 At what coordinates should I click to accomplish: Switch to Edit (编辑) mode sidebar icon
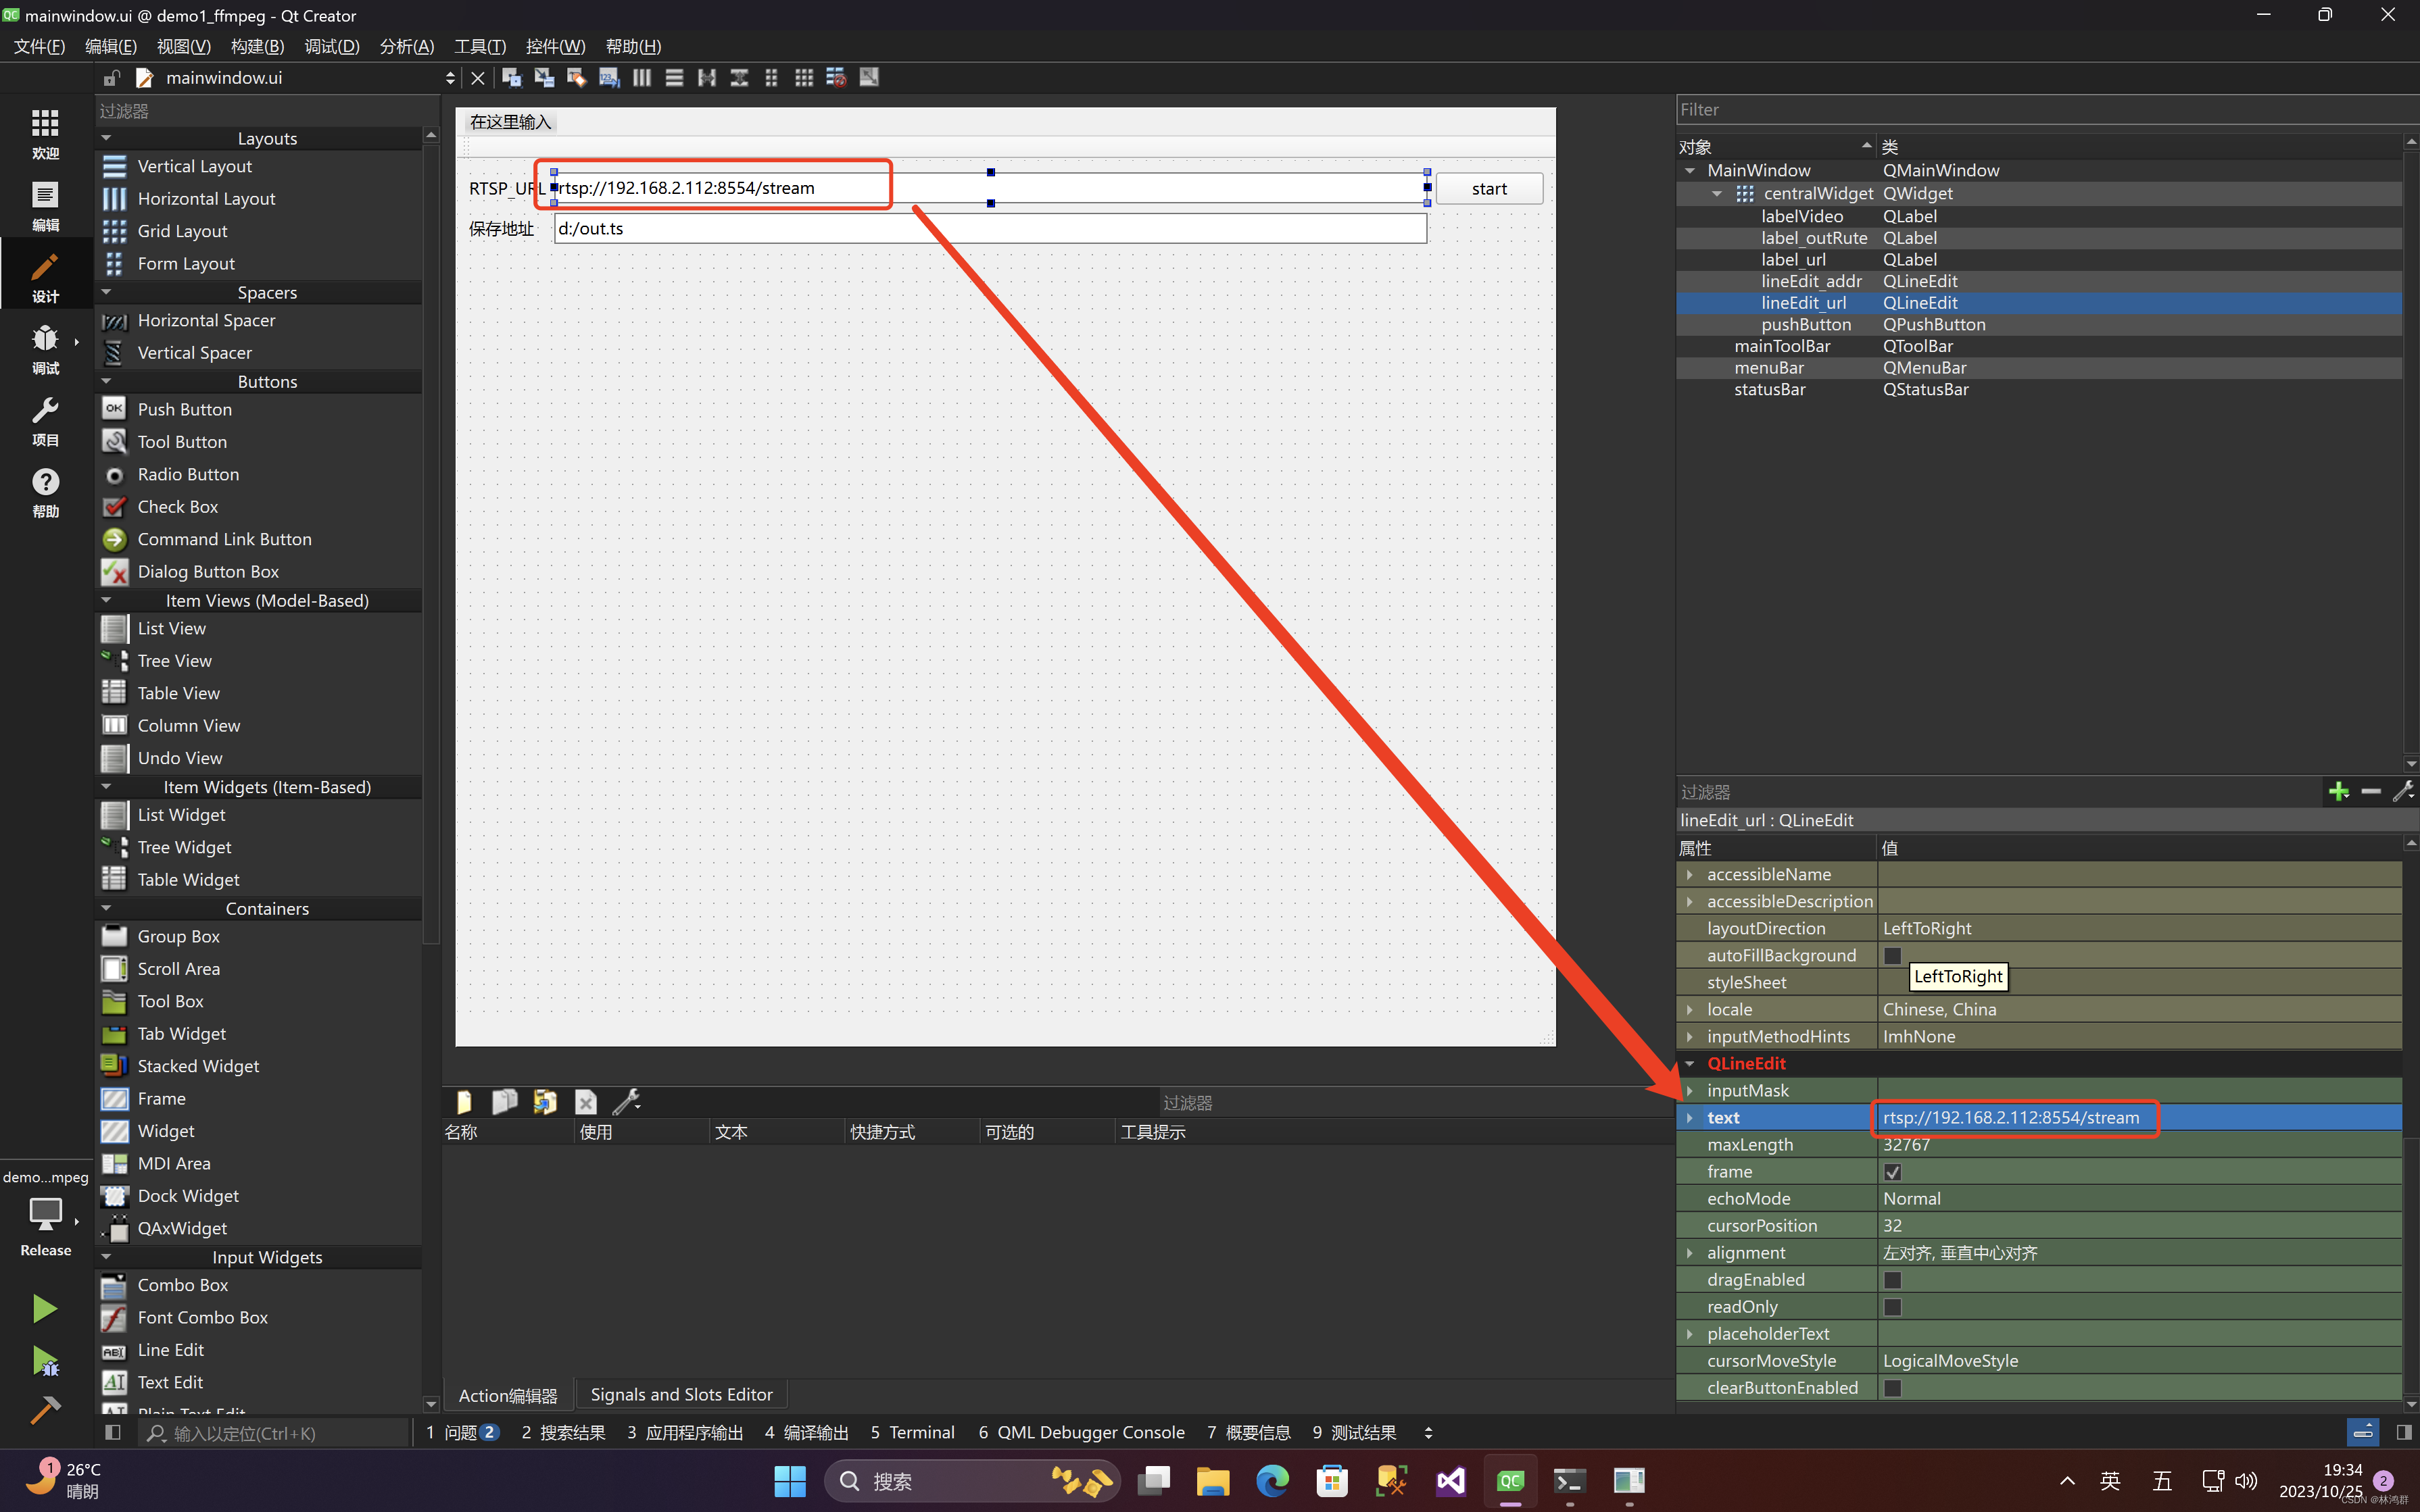(45, 206)
